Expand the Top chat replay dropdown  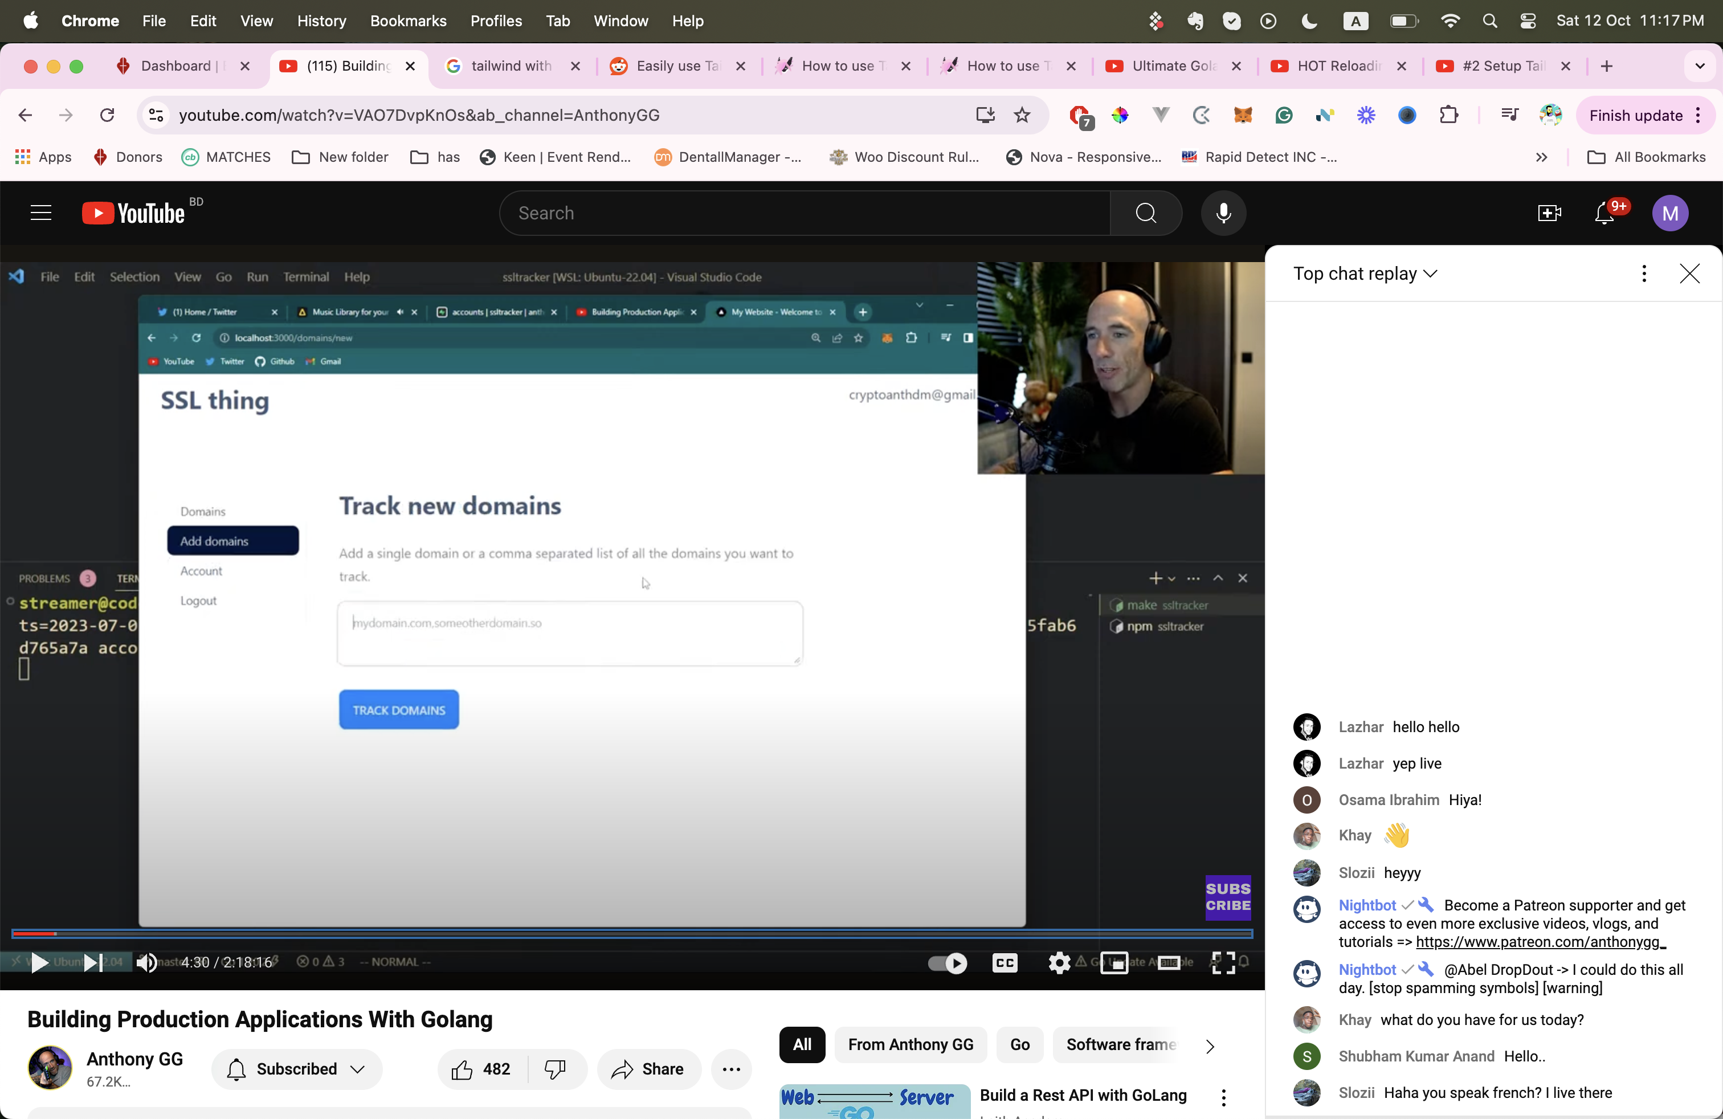click(1365, 273)
